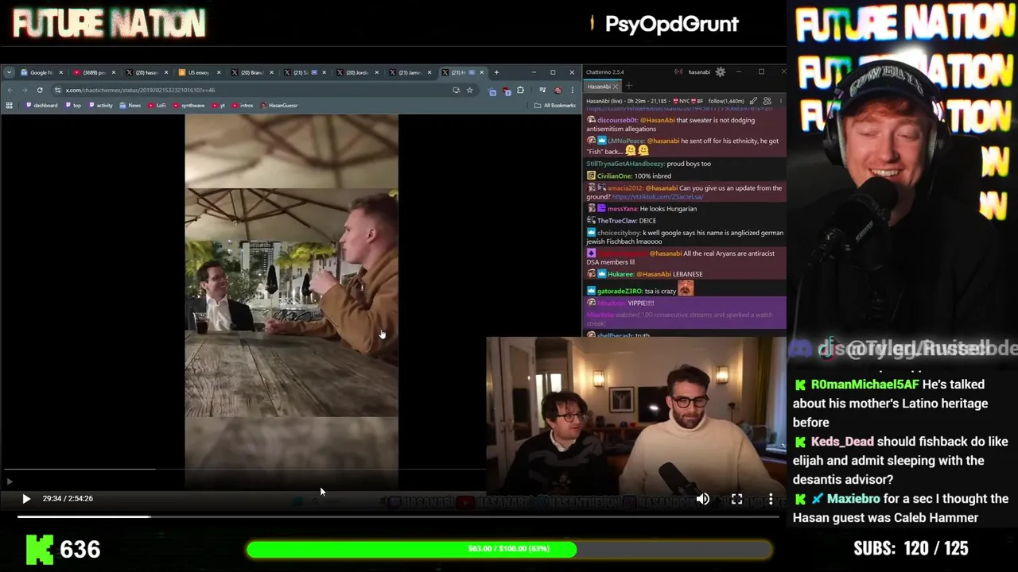Seek along the video progress bar
Image resolution: width=1018 pixels, height=572 pixels.
coord(398,516)
